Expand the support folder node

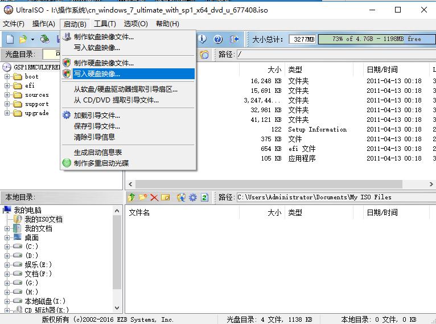[7, 104]
